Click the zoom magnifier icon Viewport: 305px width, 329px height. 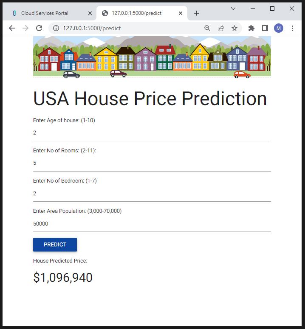[207, 28]
